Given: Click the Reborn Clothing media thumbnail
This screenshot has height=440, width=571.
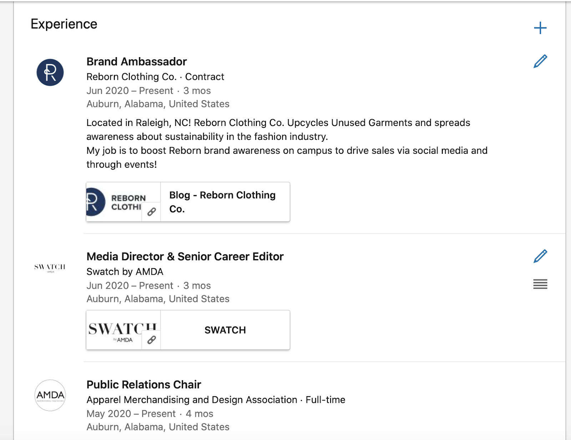Looking at the screenshot, I should click(x=123, y=202).
